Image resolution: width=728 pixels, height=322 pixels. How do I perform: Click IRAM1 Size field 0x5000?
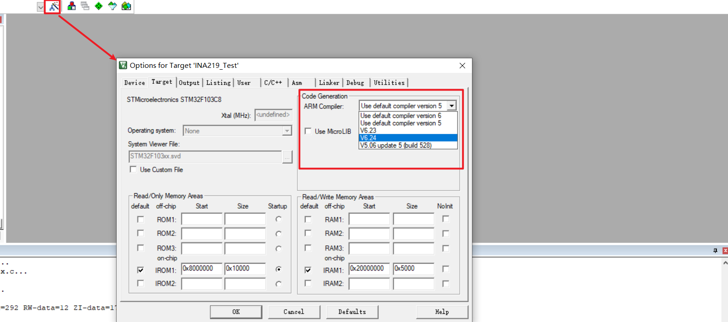pos(414,269)
